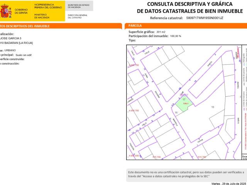Viewport: 247px width, 185px height.
Task: Click the 'JOSE GARCIA 3' address line
Action: click(x=10, y=38)
